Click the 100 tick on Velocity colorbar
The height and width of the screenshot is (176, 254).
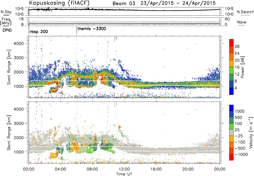click(x=238, y=124)
